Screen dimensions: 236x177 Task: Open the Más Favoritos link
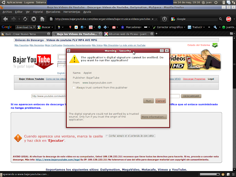coord(21,45)
